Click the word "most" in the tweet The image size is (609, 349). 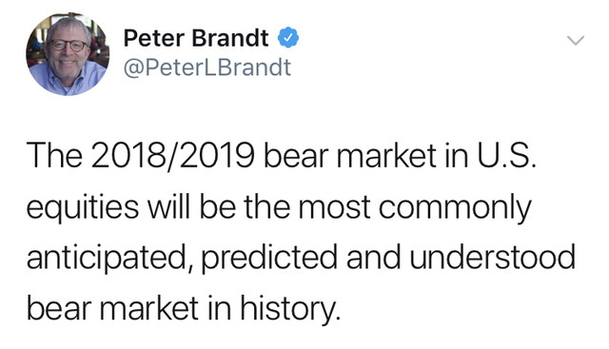click(334, 209)
